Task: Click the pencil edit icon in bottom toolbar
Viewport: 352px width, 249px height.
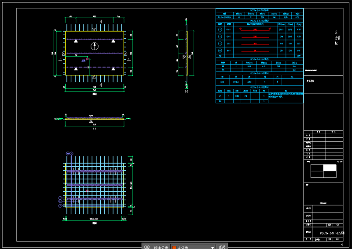Action: click(x=222, y=247)
